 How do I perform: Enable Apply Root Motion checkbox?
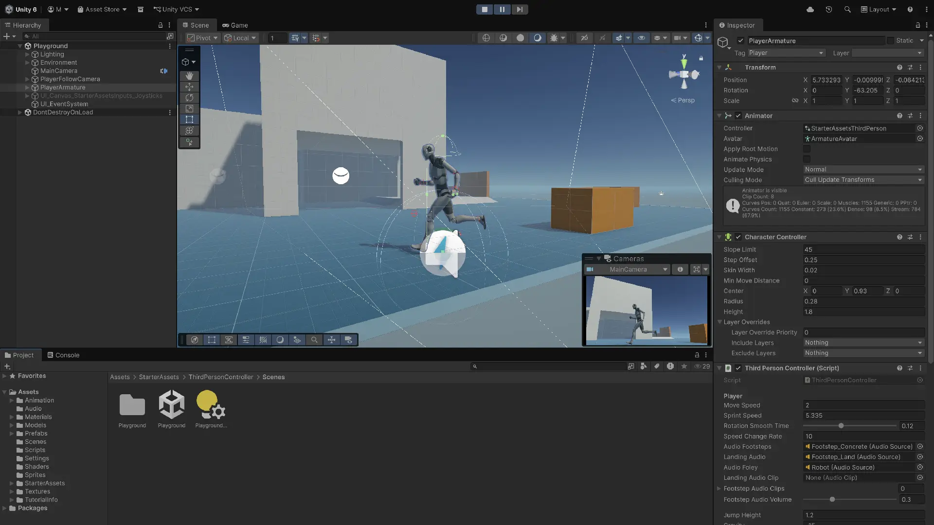click(807, 149)
